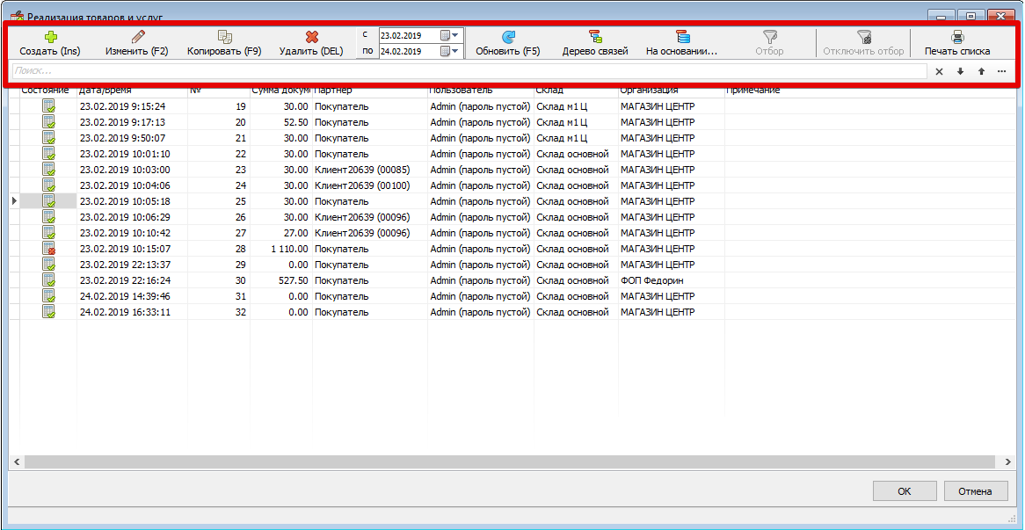Click the Отбор filter button
Screen dimensions: 1025x530
click(769, 43)
